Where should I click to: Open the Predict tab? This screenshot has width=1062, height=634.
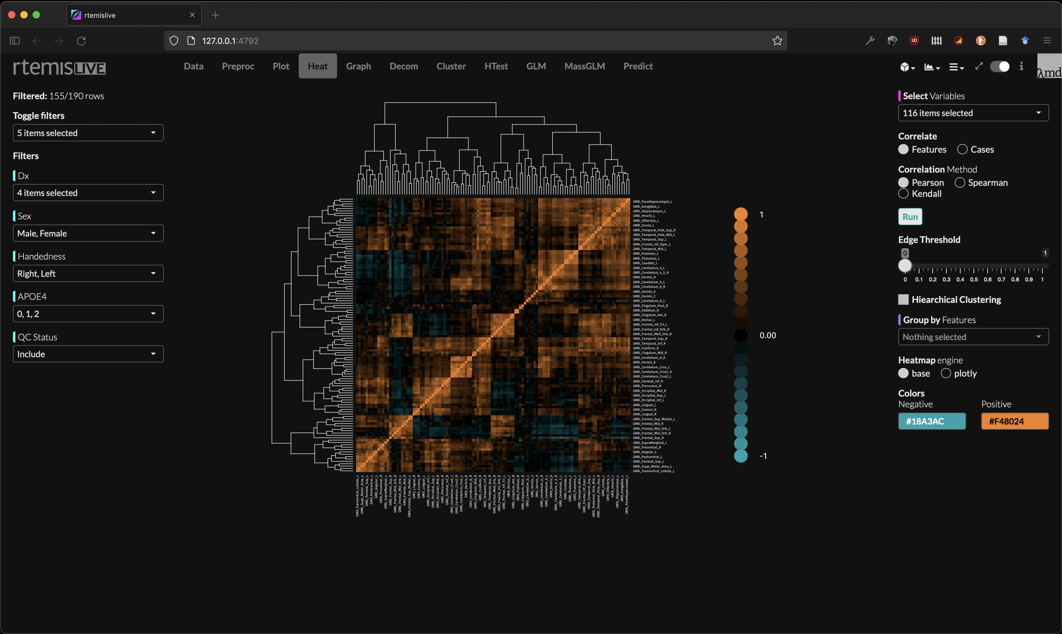(638, 66)
